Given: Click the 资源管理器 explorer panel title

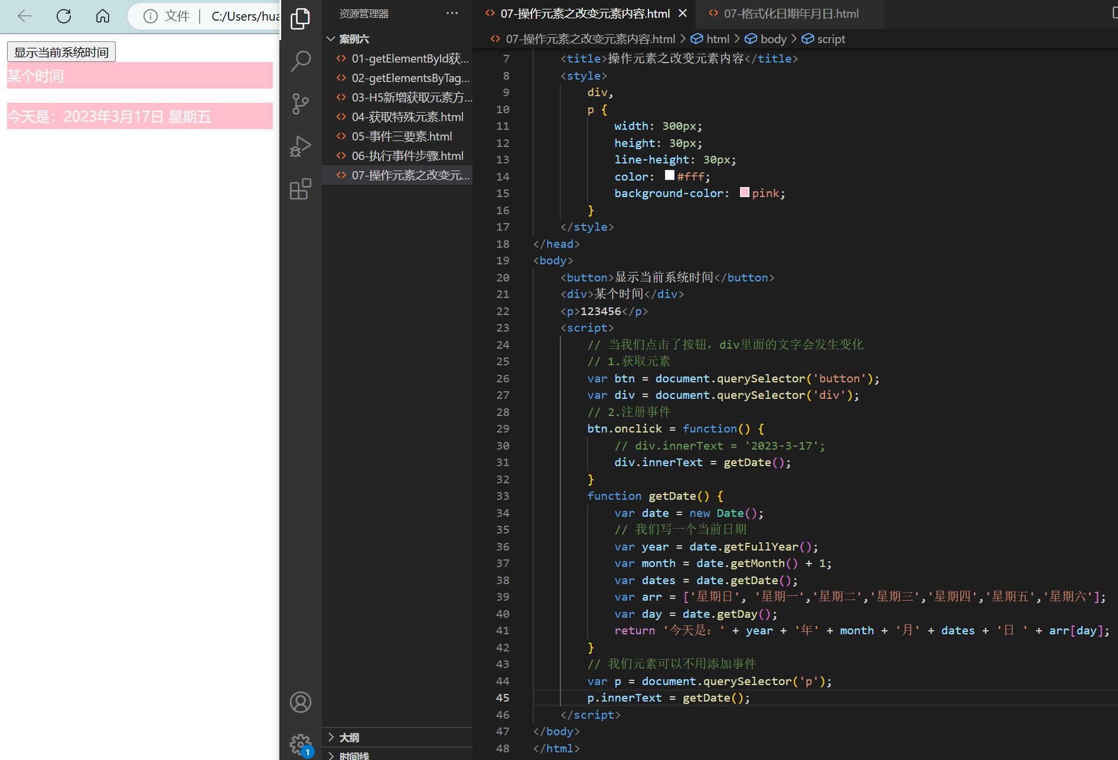Looking at the screenshot, I should coord(364,14).
